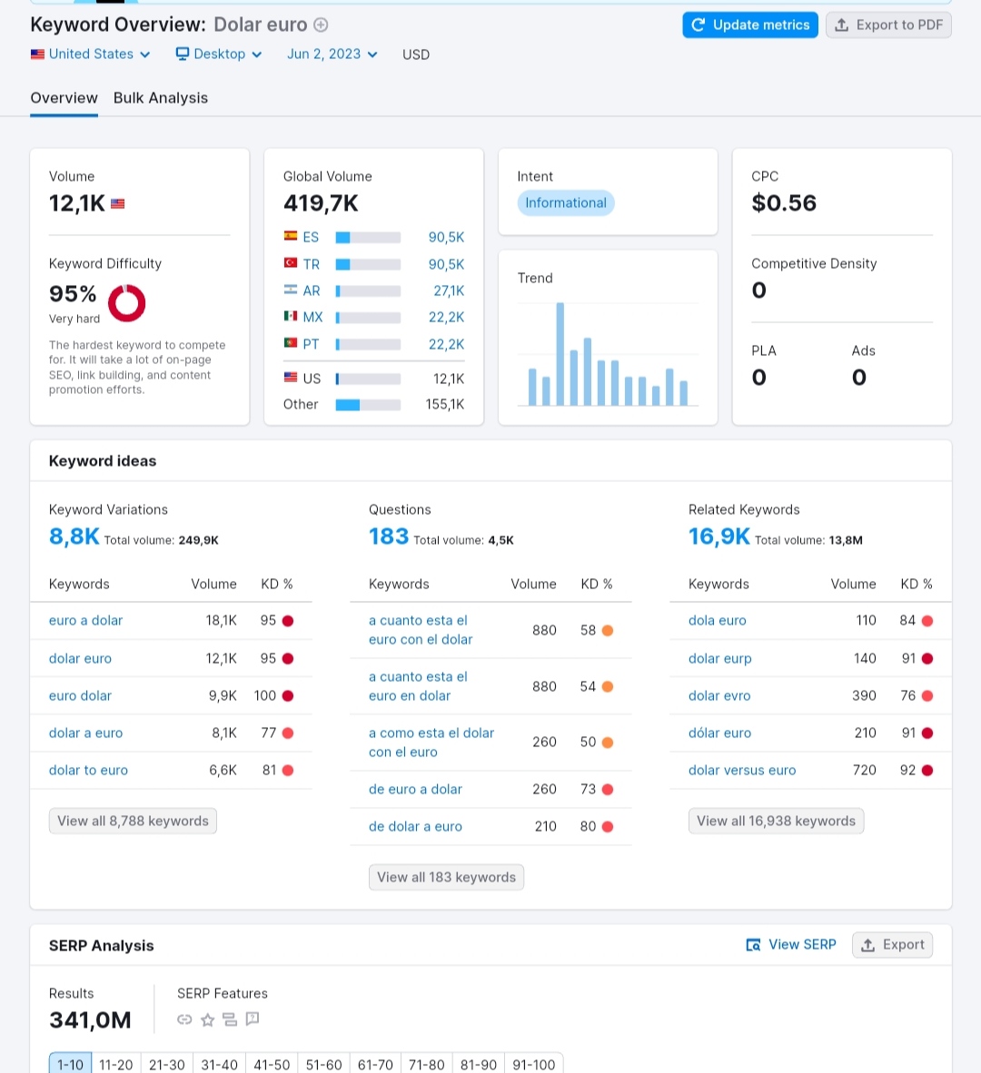Click the star reviews SERP feature icon

click(207, 1019)
